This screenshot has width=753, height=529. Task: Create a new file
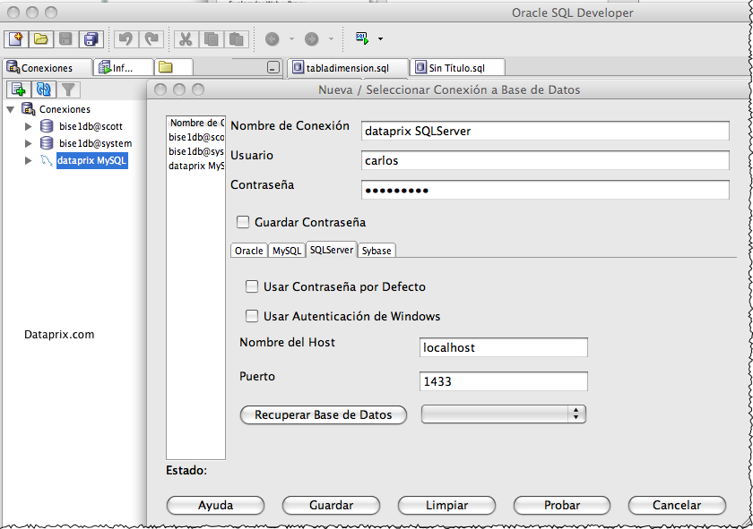point(15,38)
